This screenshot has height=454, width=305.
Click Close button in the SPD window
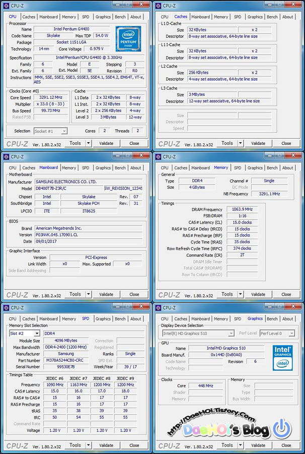pos(134,445)
